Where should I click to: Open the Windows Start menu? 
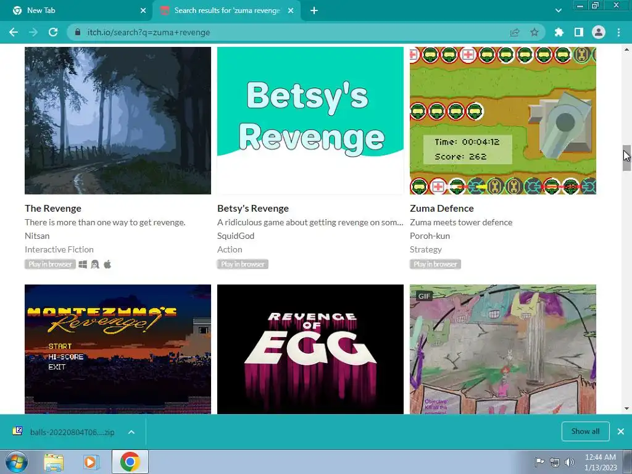click(16, 462)
